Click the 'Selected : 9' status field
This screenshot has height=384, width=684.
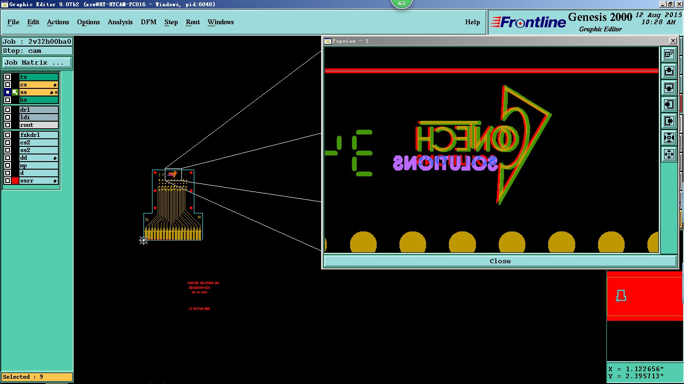pos(37,377)
